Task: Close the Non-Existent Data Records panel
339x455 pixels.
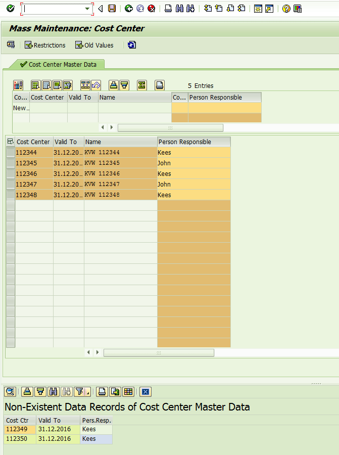Action: point(146,391)
